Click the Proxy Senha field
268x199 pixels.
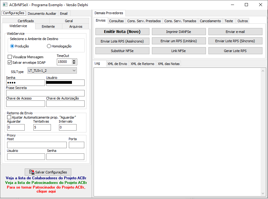point(65,157)
